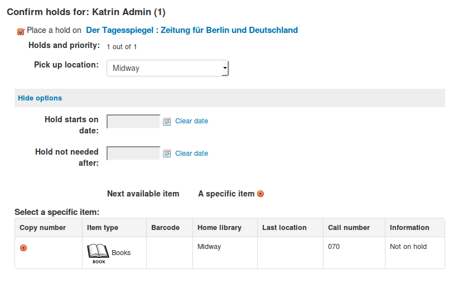Click the Item type column header

[x=103, y=228]
